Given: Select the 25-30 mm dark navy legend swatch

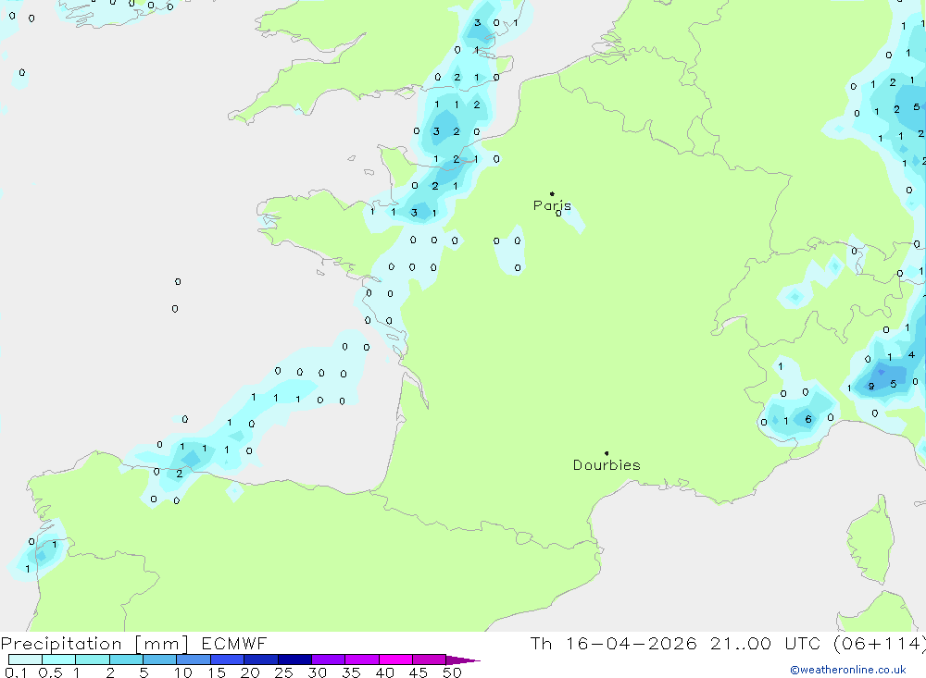Looking at the screenshot, I should [x=294, y=660].
